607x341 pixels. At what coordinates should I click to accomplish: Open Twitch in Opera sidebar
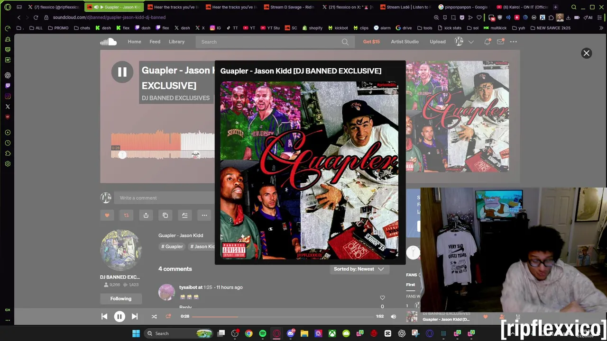[x=8, y=86]
